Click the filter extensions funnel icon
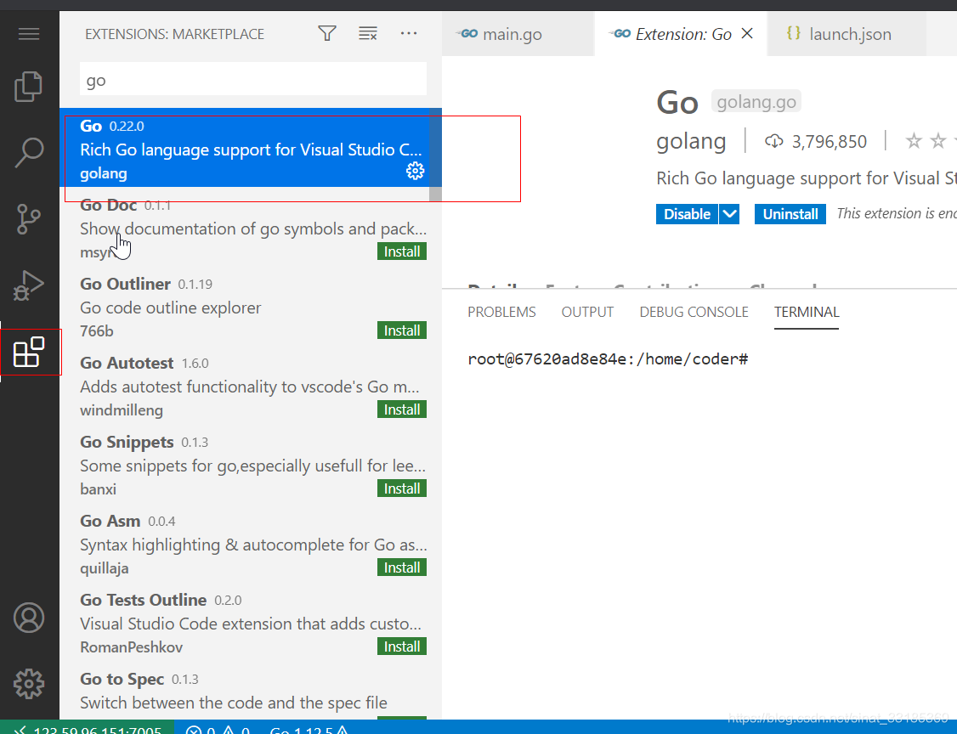This screenshot has height=734, width=957. [326, 33]
